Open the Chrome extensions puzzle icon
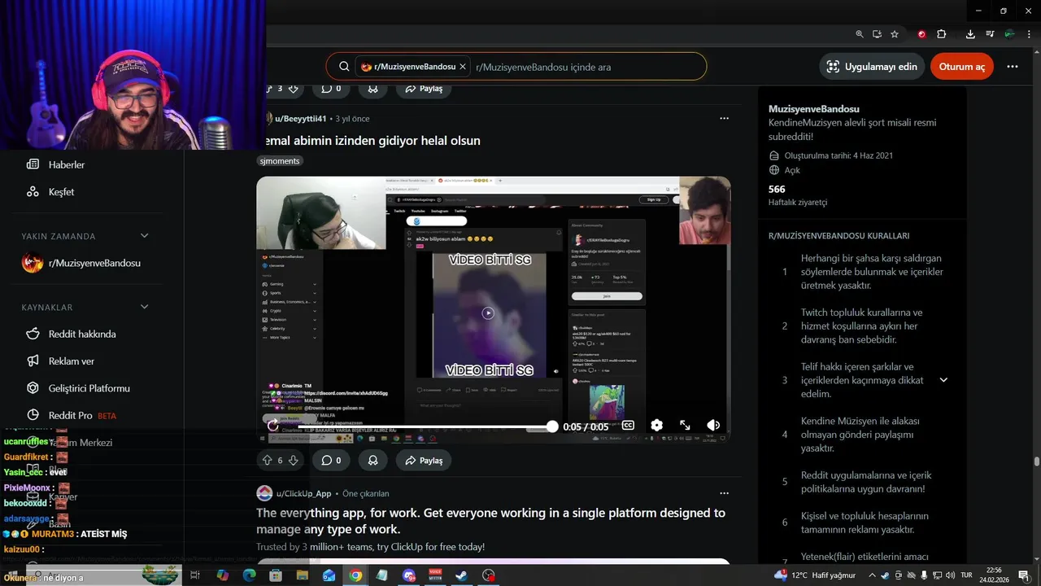The image size is (1041, 586). tap(942, 34)
